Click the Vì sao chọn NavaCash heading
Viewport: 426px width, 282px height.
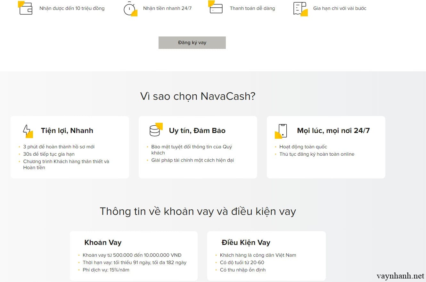[198, 96]
